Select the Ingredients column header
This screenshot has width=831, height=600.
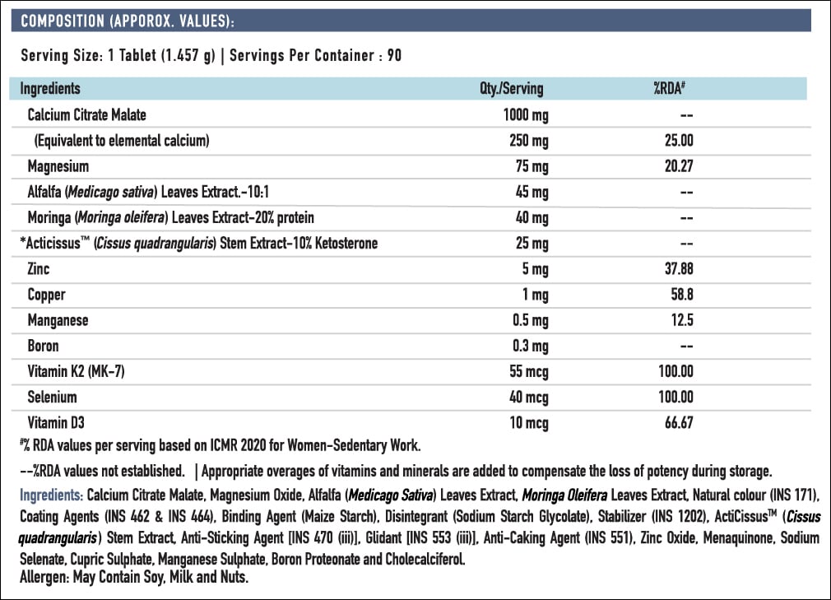tap(50, 89)
